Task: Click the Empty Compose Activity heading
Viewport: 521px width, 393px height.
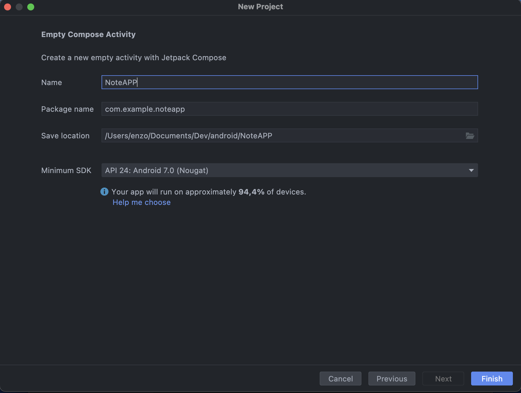Action: (x=88, y=34)
